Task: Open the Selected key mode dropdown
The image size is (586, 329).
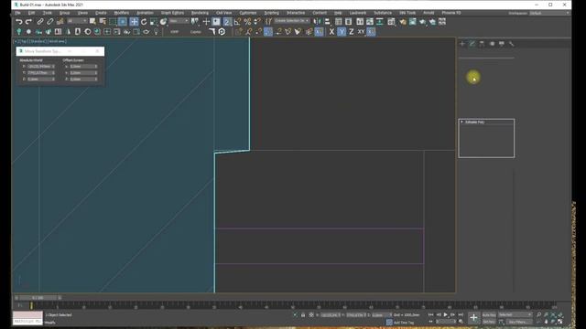Action: coord(515,315)
